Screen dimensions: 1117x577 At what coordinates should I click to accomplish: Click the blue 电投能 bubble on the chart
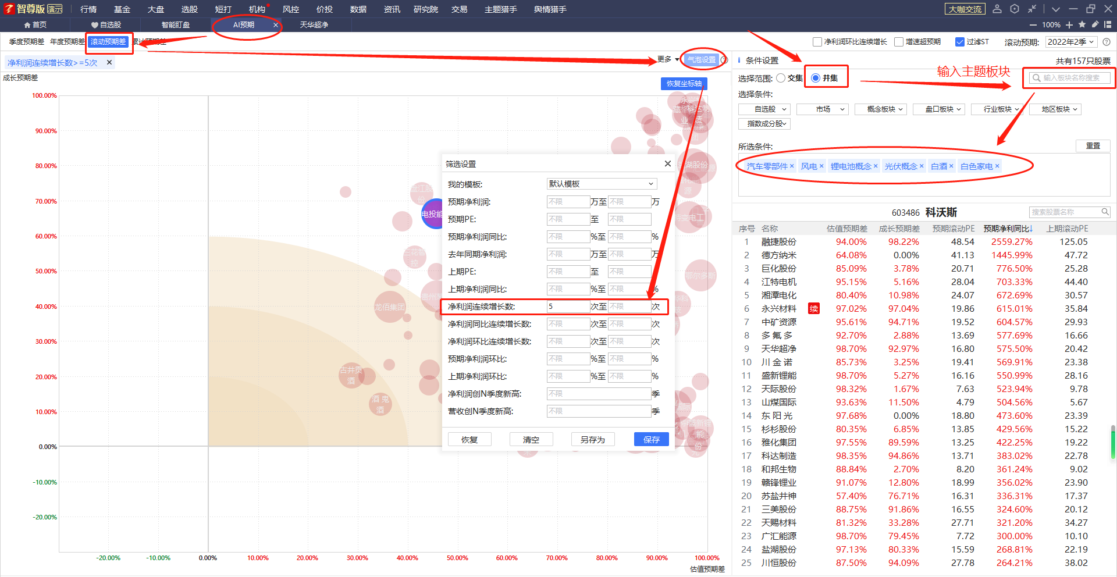(432, 214)
